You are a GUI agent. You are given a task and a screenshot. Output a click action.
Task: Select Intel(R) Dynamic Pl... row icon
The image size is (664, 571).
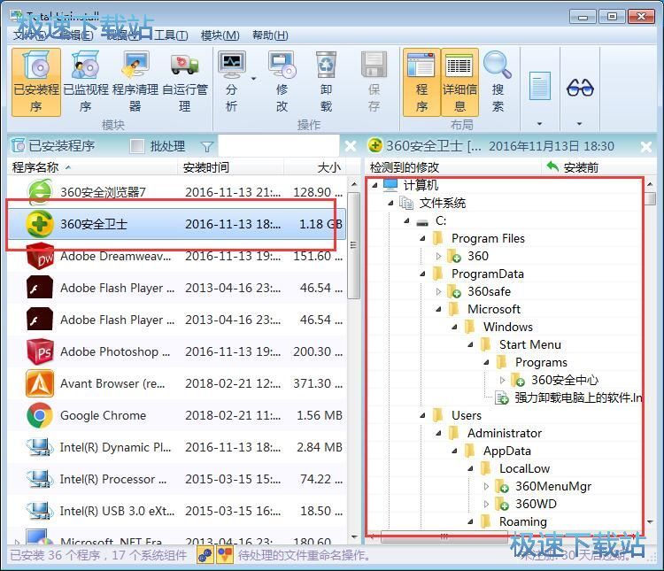[x=40, y=447]
